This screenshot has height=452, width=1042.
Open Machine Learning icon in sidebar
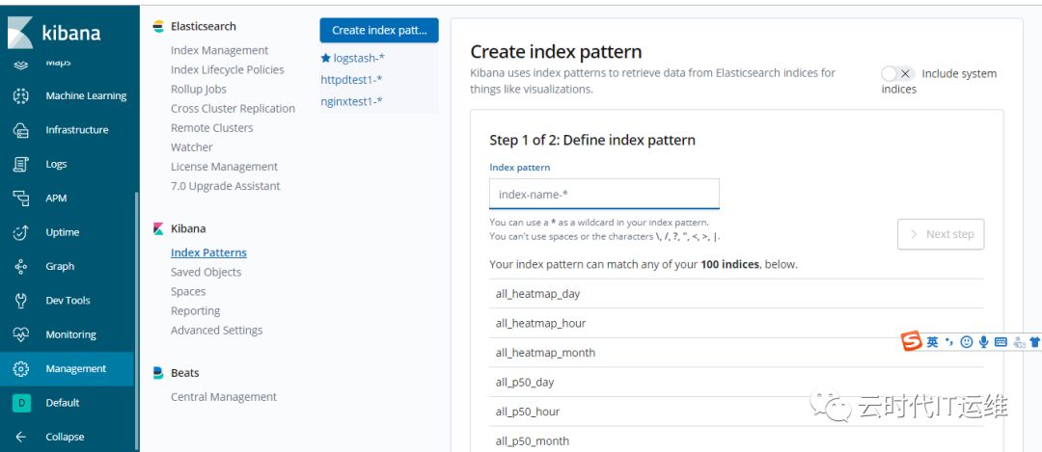coord(20,96)
